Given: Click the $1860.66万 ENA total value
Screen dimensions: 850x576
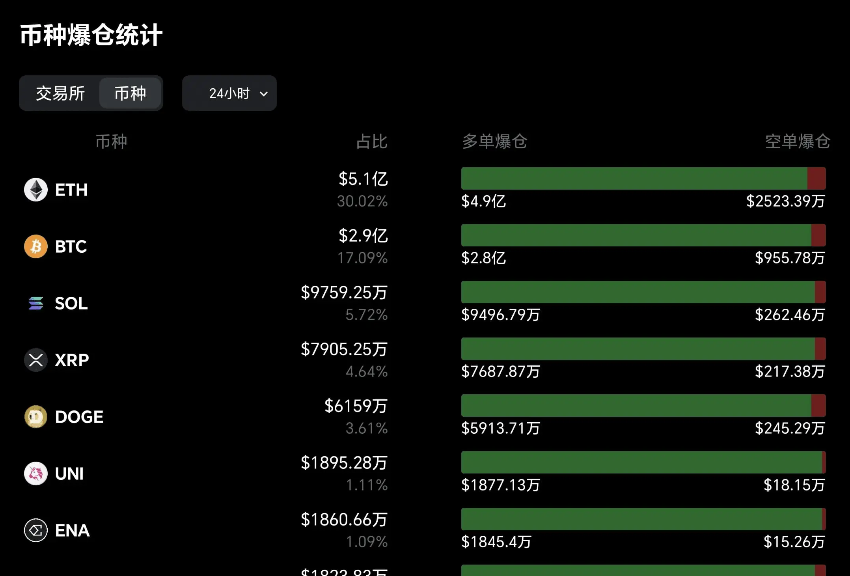Looking at the screenshot, I should [344, 520].
